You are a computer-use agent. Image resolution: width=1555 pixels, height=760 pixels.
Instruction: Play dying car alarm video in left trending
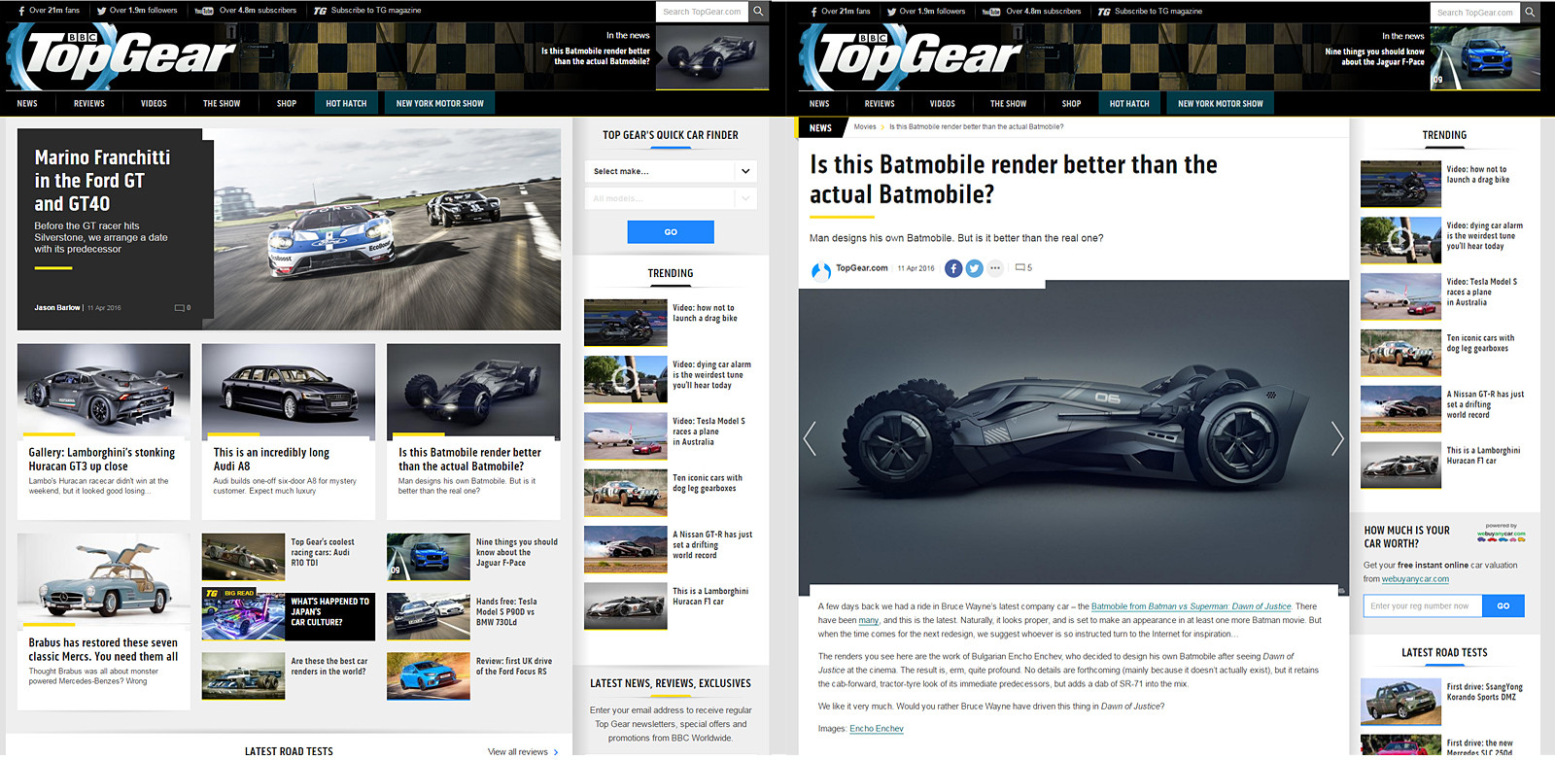[x=625, y=379]
